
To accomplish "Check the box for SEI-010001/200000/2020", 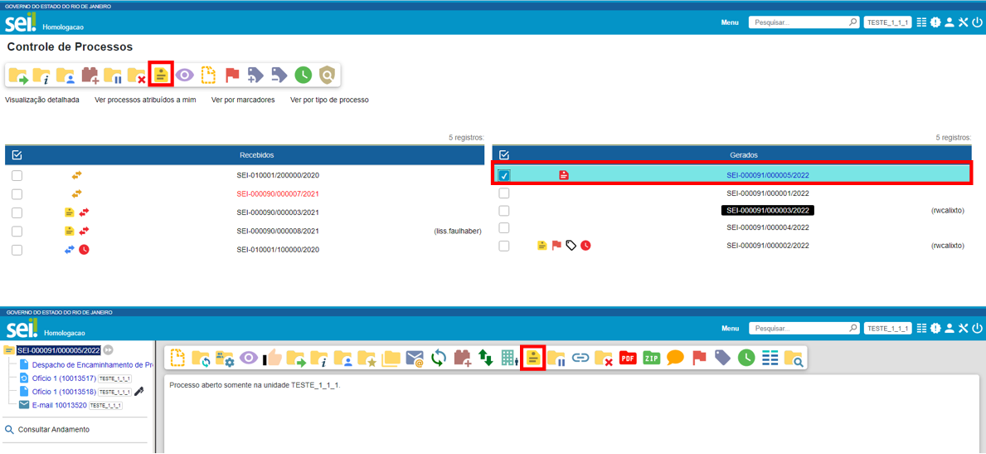I will pyautogui.click(x=17, y=176).
